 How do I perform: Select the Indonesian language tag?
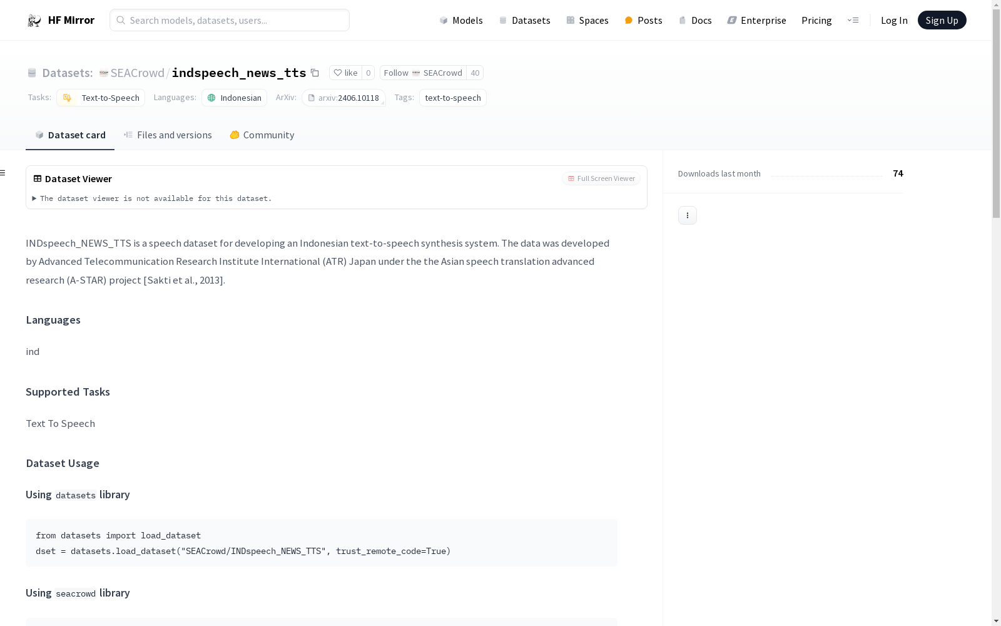coord(235,98)
